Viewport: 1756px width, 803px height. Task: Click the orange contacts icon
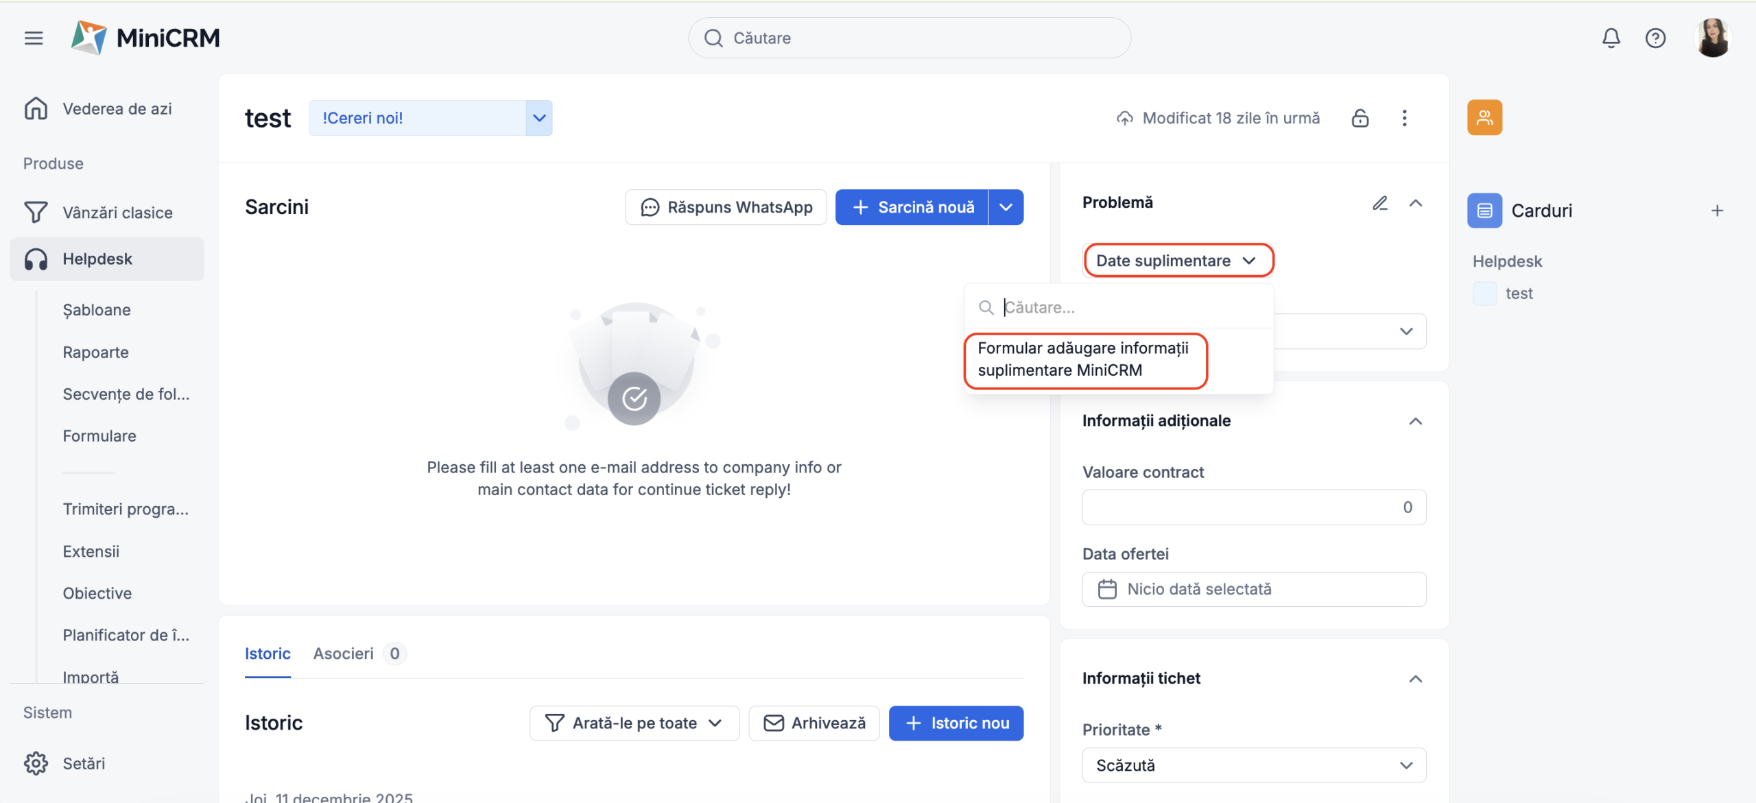point(1484,118)
